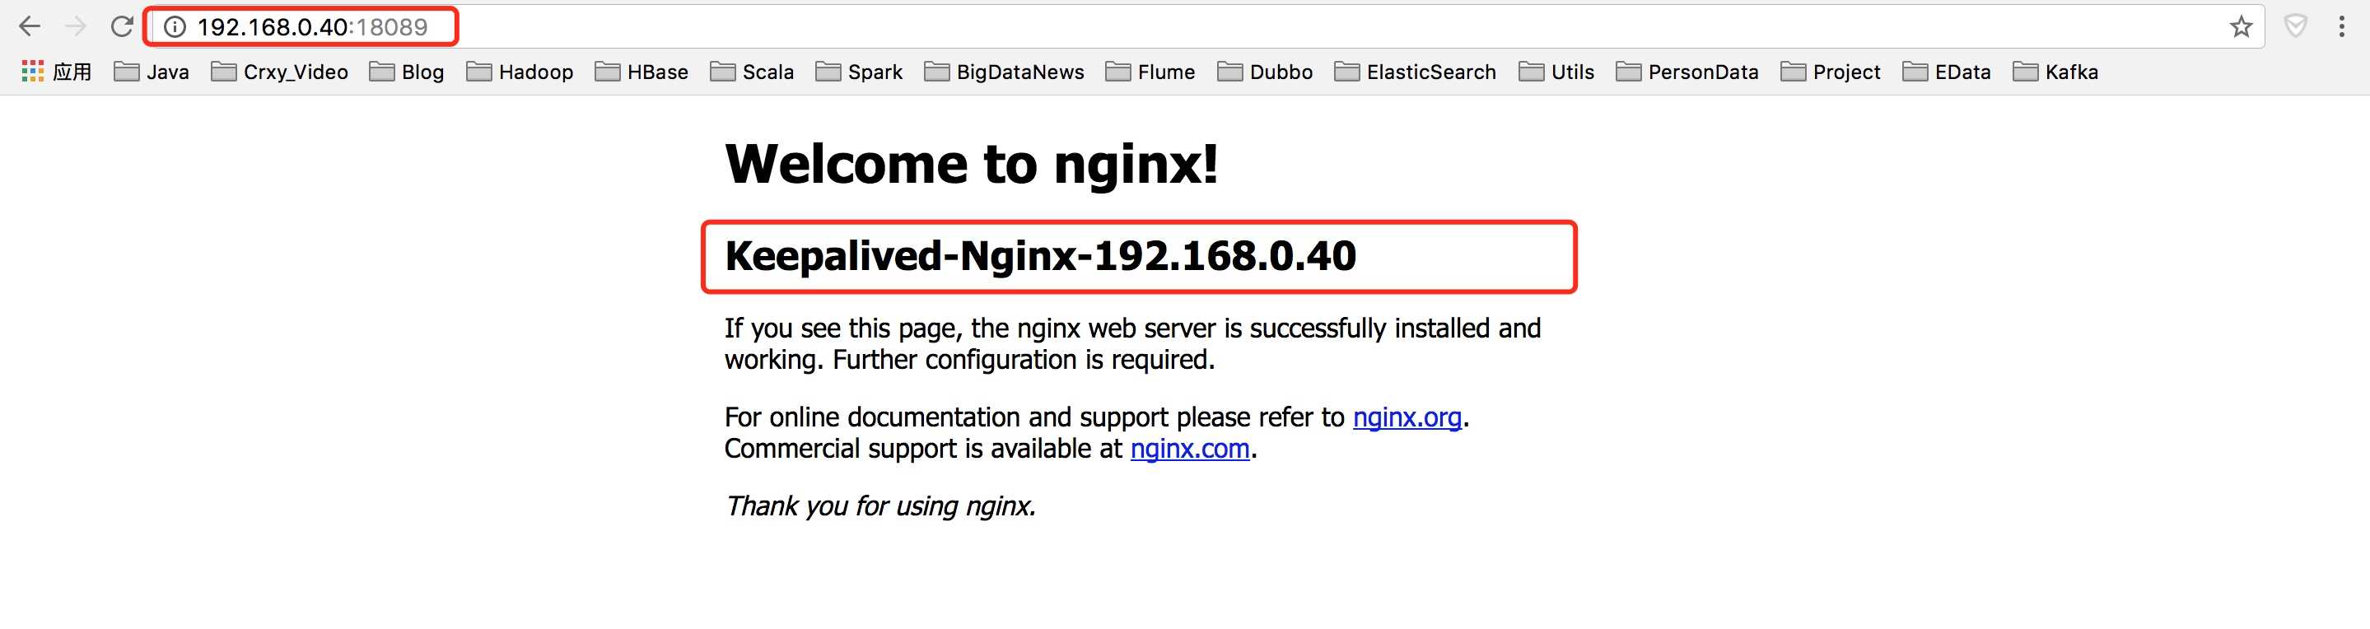Open the HBase bookmarks folder
The image size is (2370, 629).
641,72
